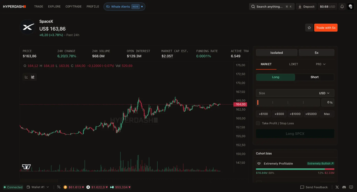Click the $2.05T market cap value

click(167, 56)
